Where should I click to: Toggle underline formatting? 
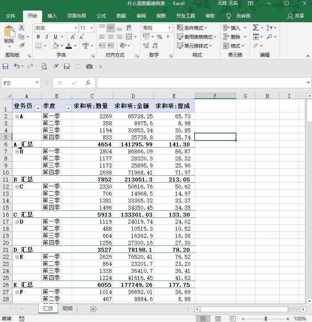tap(55, 36)
